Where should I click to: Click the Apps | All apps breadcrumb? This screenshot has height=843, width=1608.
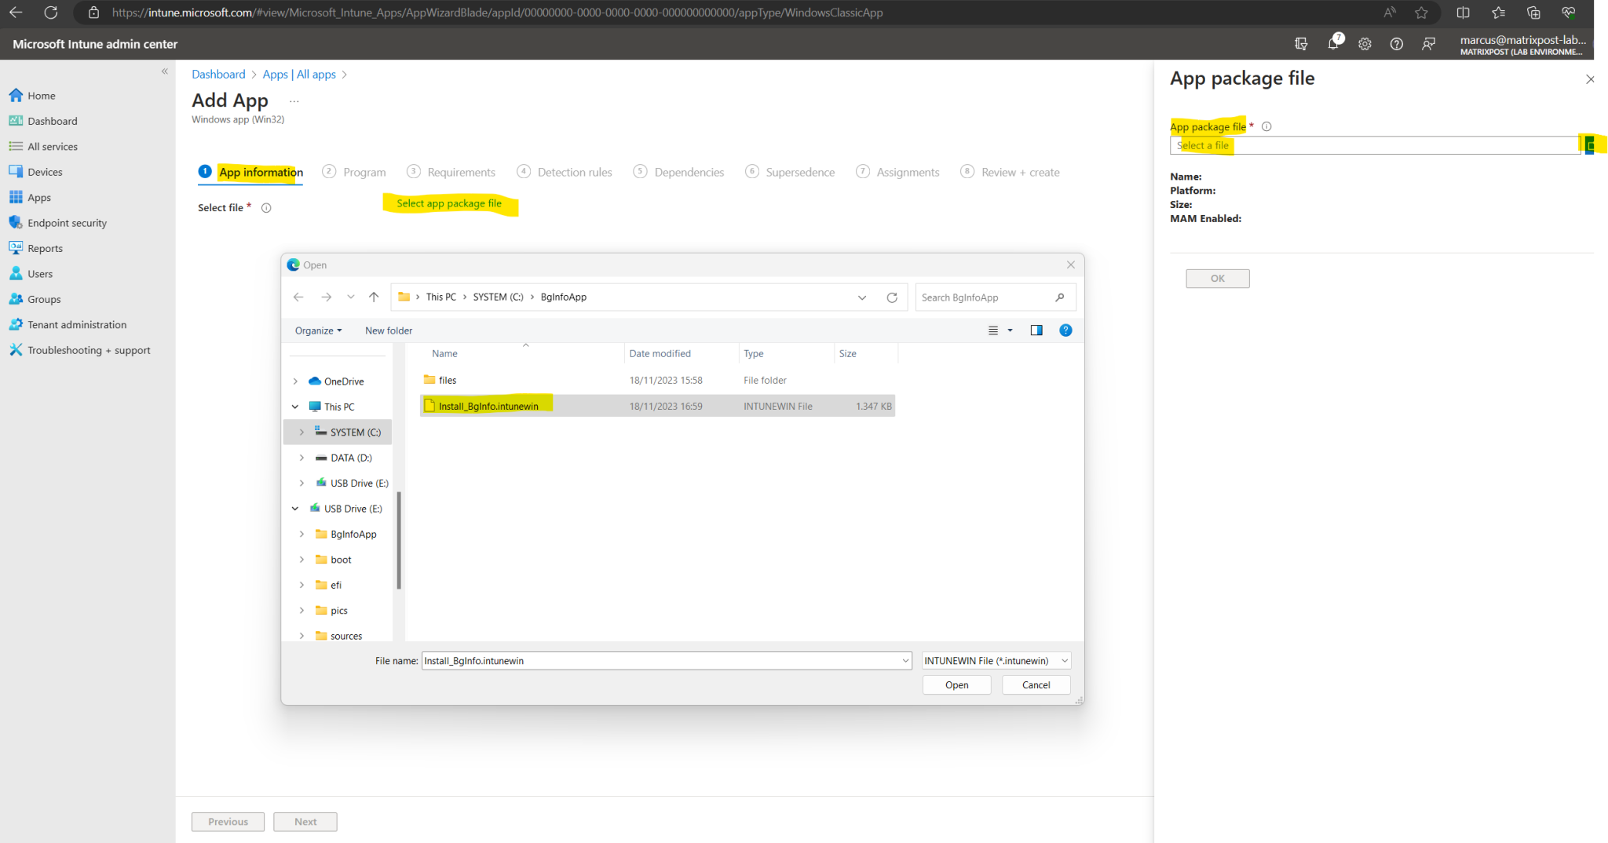tap(298, 74)
